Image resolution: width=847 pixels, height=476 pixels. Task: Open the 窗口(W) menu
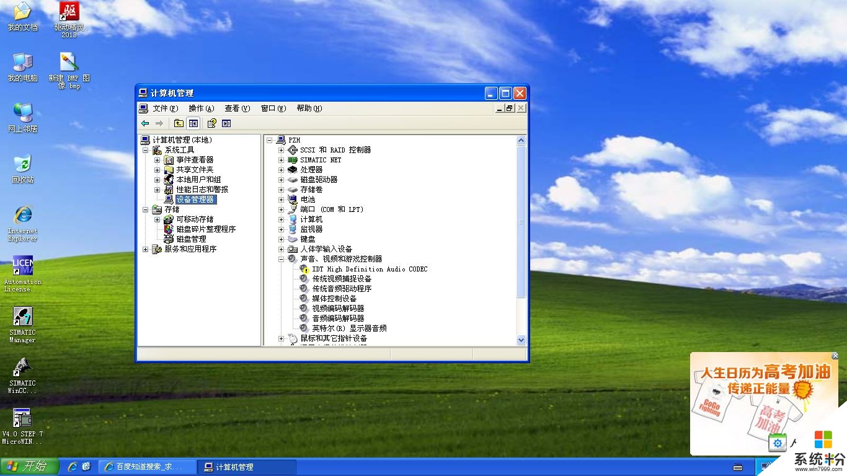tap(273, 108)
